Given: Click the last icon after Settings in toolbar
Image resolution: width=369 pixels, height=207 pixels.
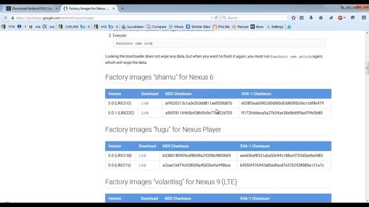Looking at the screenshot, I should tap(289, 27).
